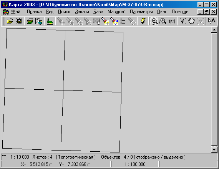This screenshot has width=219, height=169.
Task: Open the Правка menu
Action: pyautogui.click(x=34, y=12)
